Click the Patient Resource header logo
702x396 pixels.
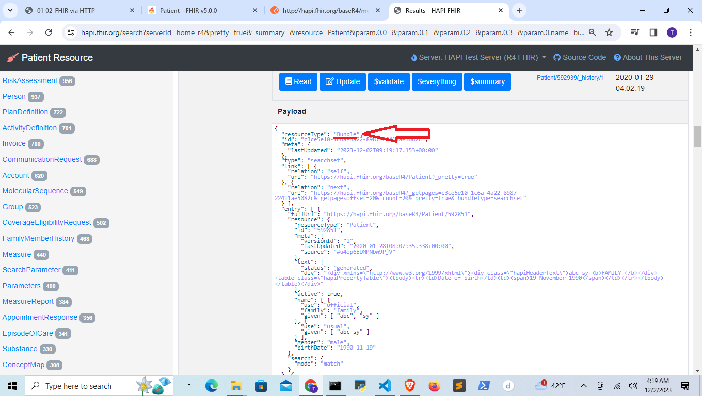[x=50, y=58]
